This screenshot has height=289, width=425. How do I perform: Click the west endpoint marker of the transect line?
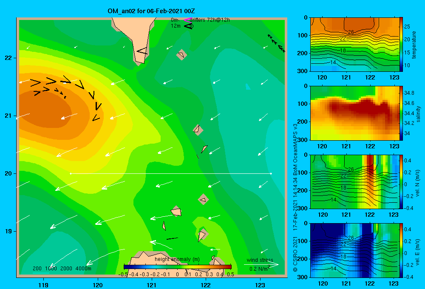(71, 173)
